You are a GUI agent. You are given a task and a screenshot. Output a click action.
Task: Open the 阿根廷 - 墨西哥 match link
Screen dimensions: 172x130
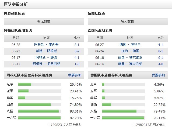click(x=46, y=45)
